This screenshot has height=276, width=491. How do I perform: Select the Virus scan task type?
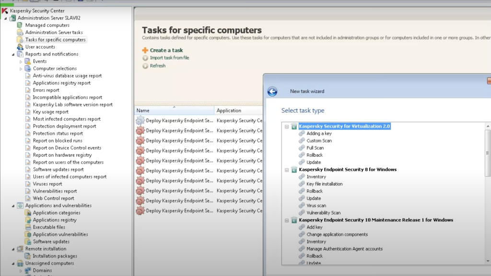316,205
